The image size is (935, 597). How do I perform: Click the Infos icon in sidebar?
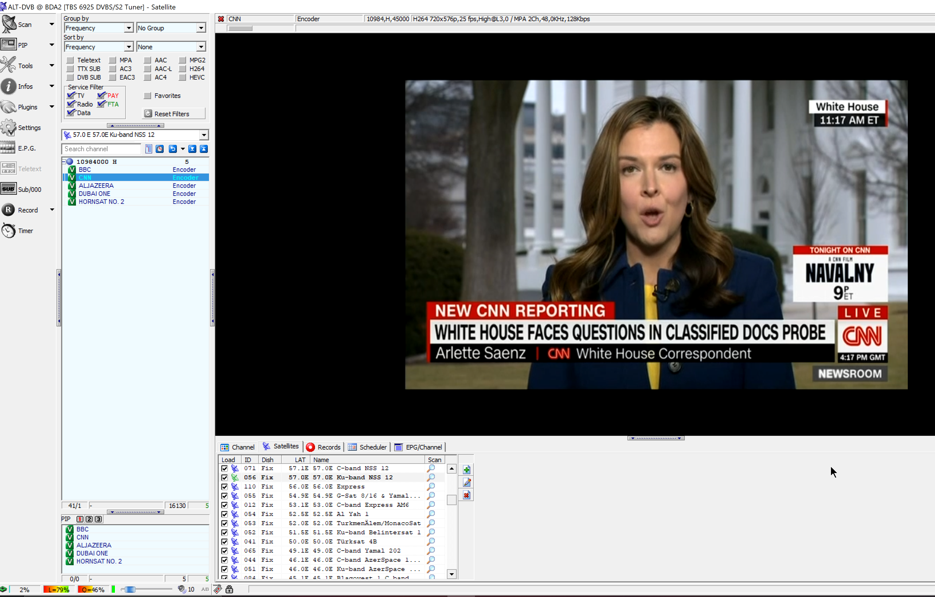(9, 86)
